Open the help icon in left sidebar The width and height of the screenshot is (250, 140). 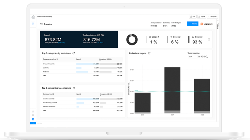(33, 112)
